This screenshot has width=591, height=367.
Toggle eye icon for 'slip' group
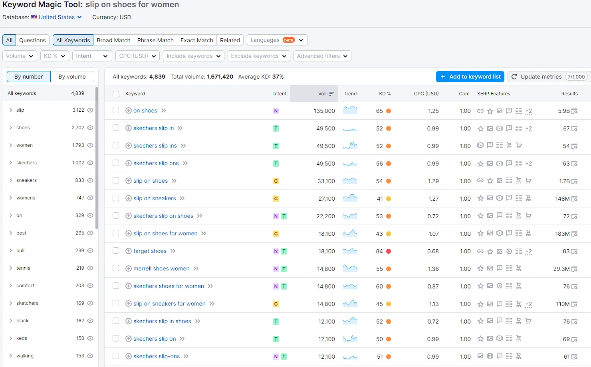click(90, 110)
